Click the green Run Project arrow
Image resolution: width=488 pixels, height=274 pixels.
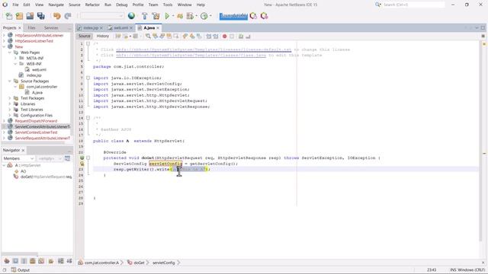pos(167,16)
